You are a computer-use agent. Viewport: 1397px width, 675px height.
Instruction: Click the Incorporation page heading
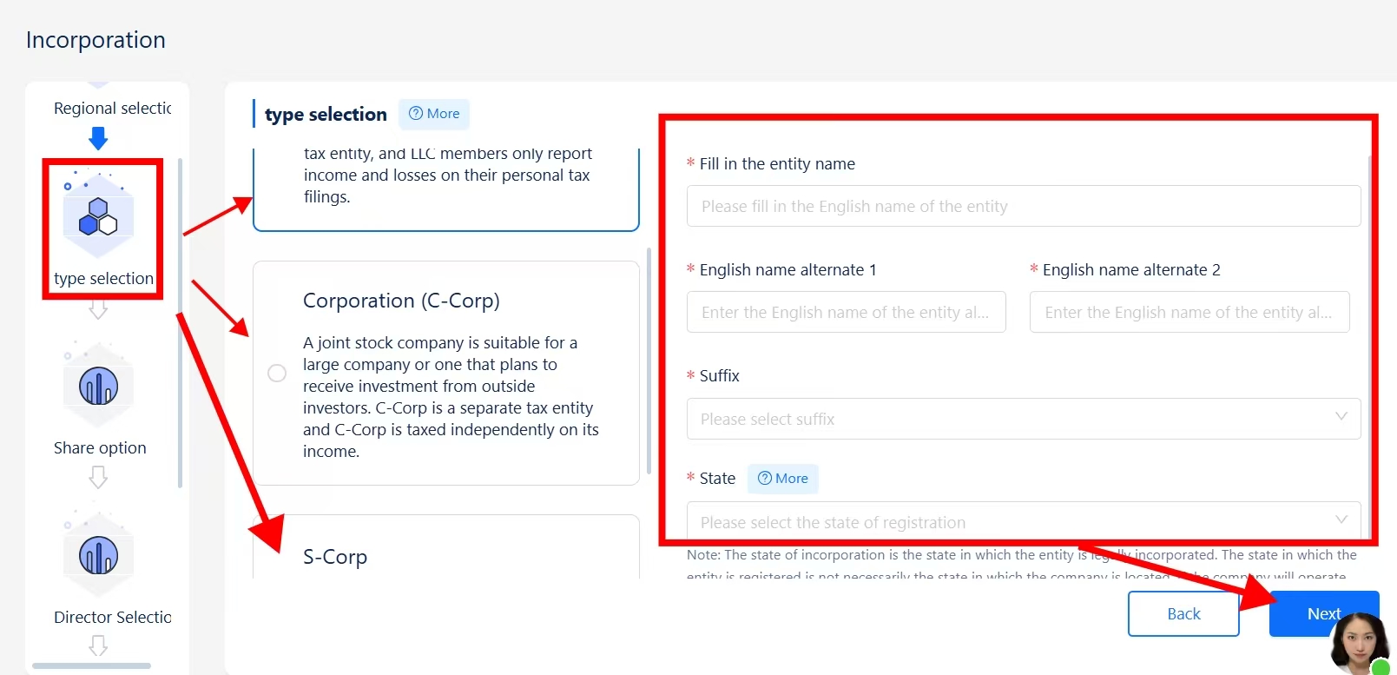pyautogui.click(x=96, y=40)
